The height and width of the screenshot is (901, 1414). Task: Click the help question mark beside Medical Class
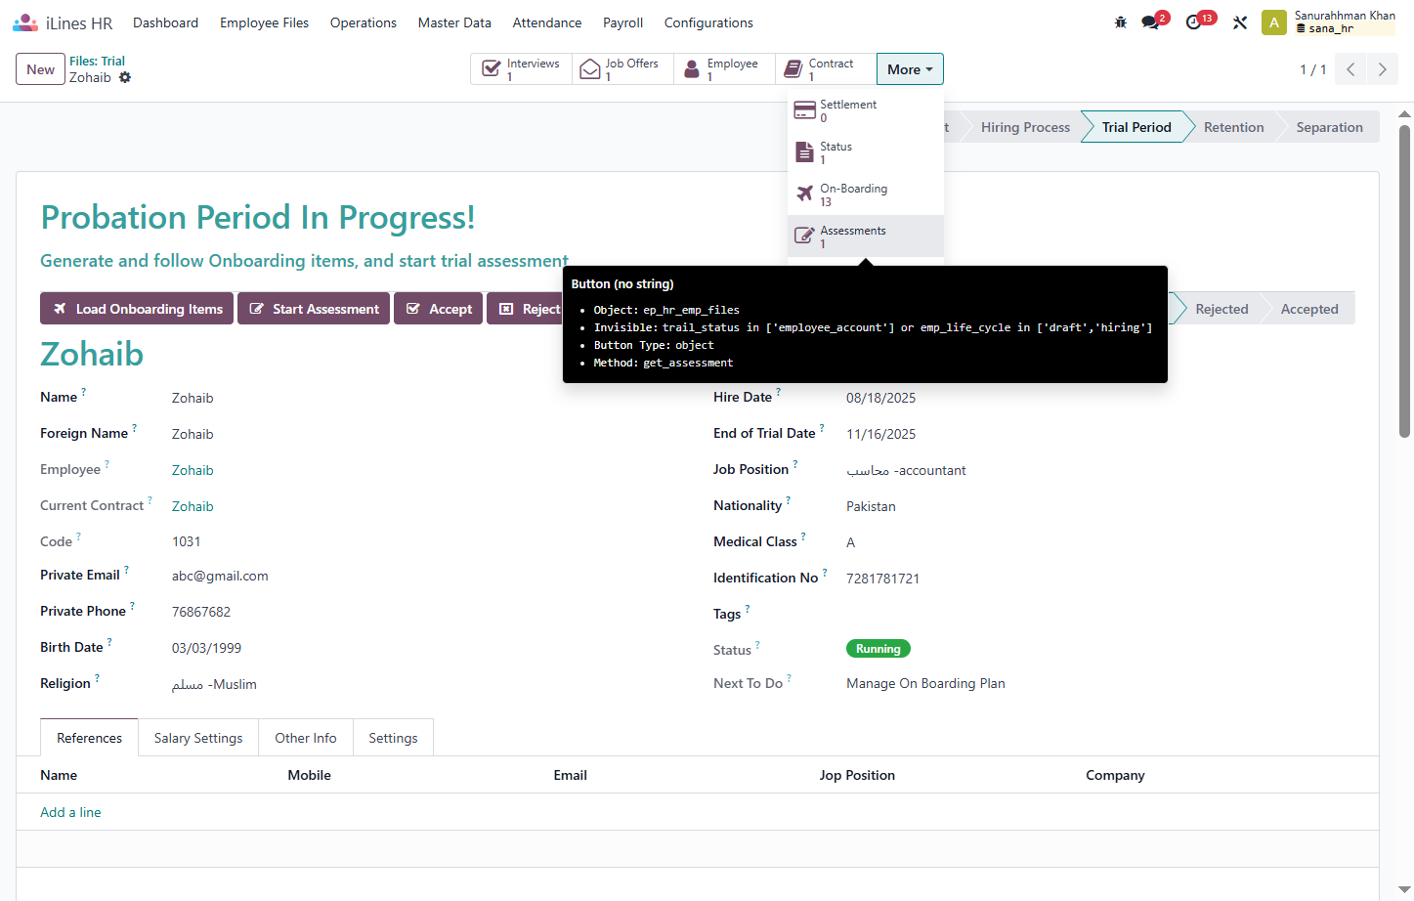click(x=803, y=536)
